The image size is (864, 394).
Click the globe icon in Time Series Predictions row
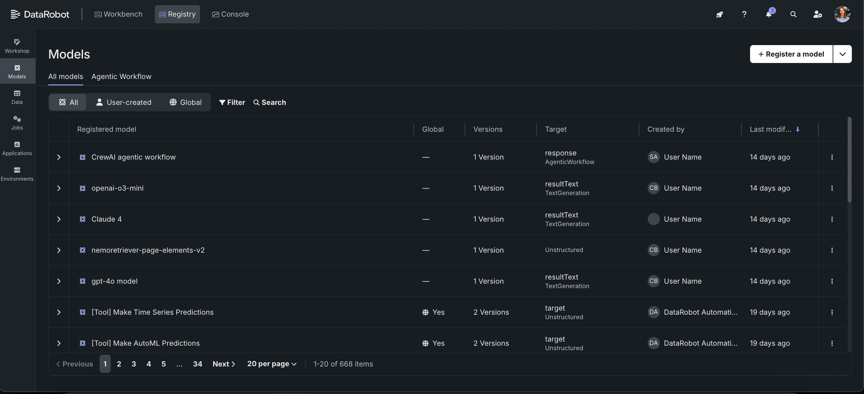[425, 312]
